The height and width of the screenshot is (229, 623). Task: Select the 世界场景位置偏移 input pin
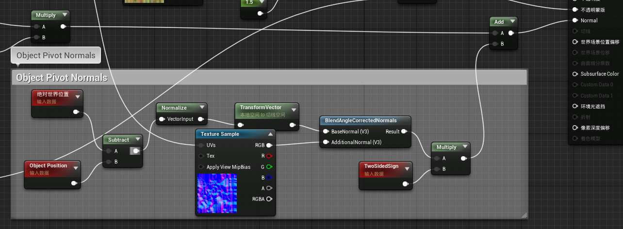tap(575, 42)
